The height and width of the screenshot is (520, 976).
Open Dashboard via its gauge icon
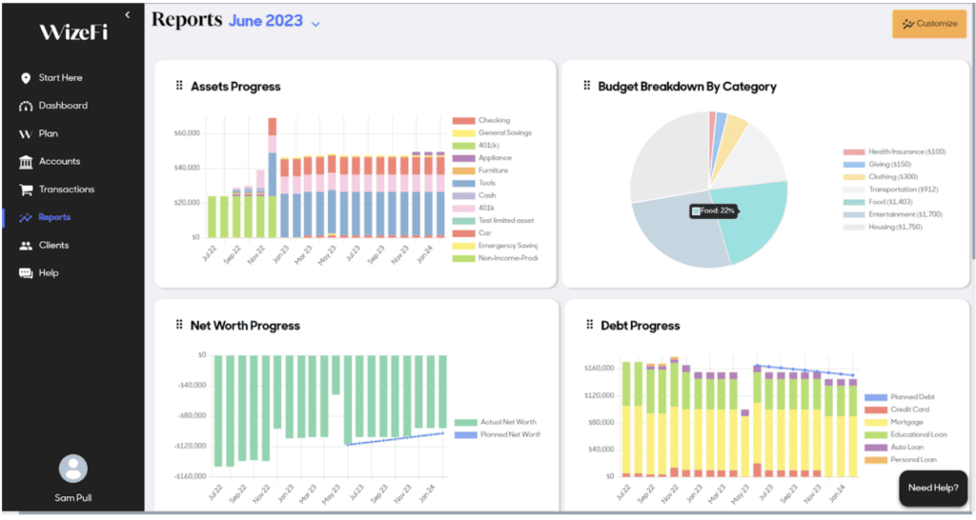point(26,106)
